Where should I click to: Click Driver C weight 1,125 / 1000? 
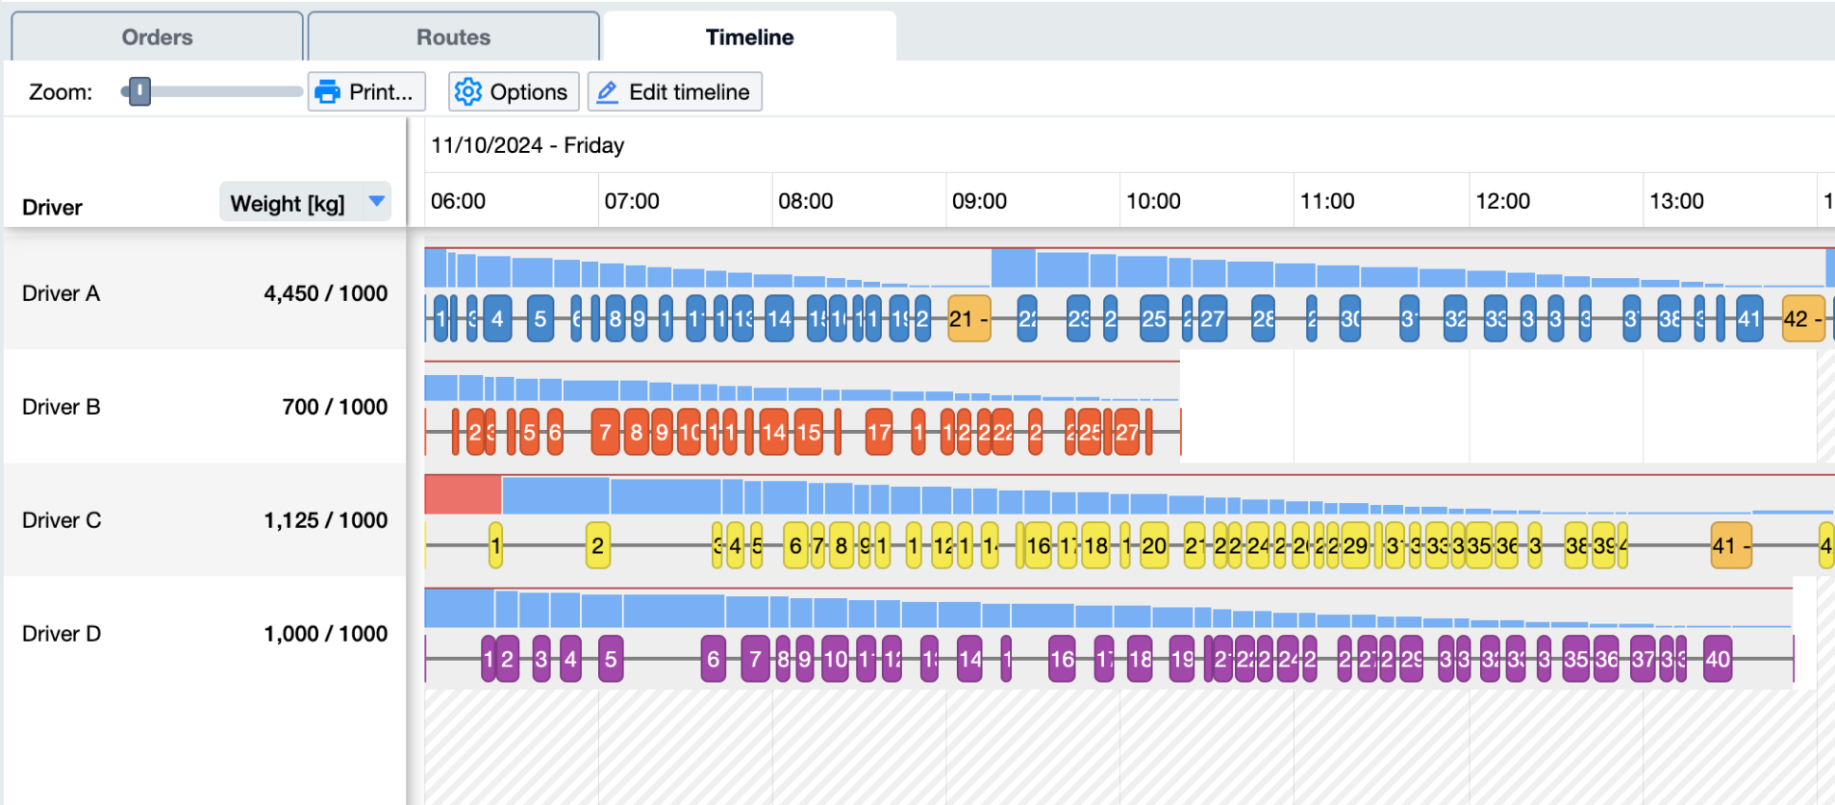[x=326, y=520]
